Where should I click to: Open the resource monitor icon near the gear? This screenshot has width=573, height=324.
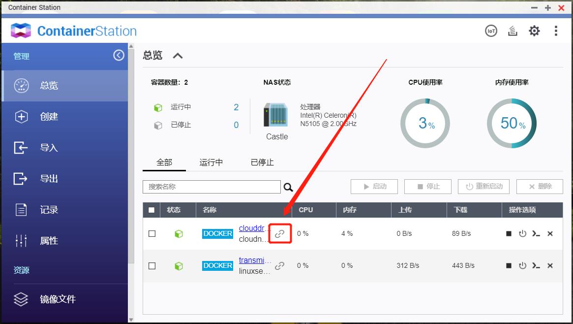(x=513, y=30)
